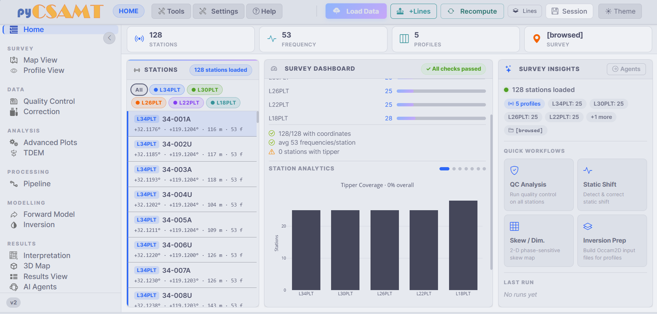Click the stations list scrollbar
This screenshot has height=314, width=657.
[x=258, y=117]
